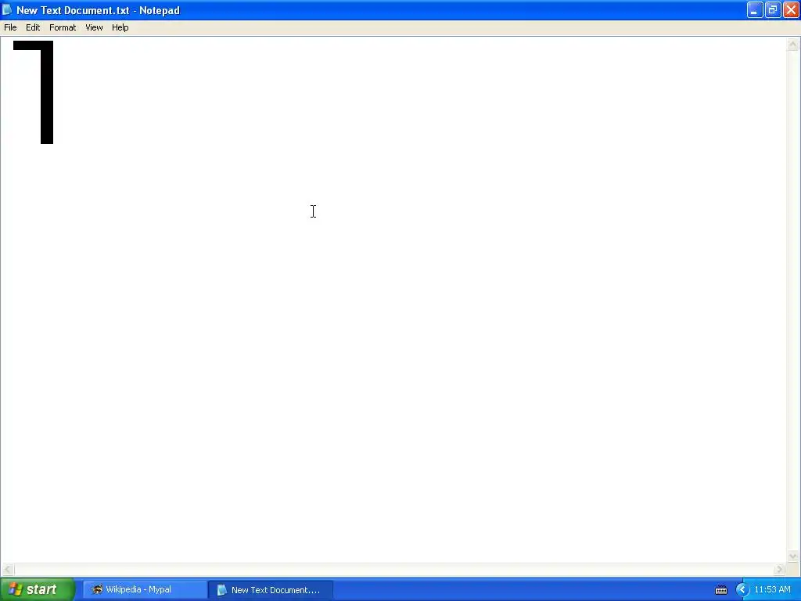Screen dimensions: 801x601
Task: Open the Windows Start menu
Action: (38, 589)
